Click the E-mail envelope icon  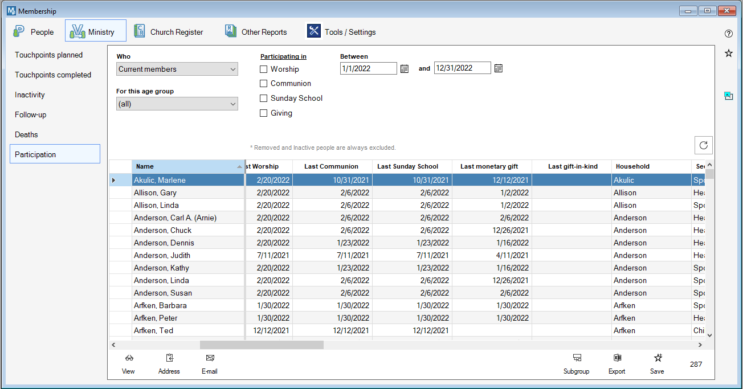210,358
